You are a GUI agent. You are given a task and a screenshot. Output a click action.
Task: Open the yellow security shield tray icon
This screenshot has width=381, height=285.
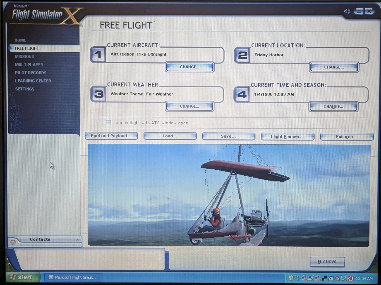tap(291, 278)
